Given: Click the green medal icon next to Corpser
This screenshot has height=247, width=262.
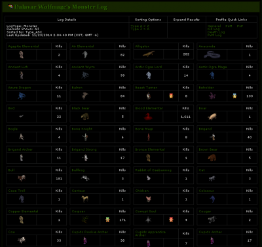Looking at the screenshot, I should pyautogui.click(x=107, y=219).
